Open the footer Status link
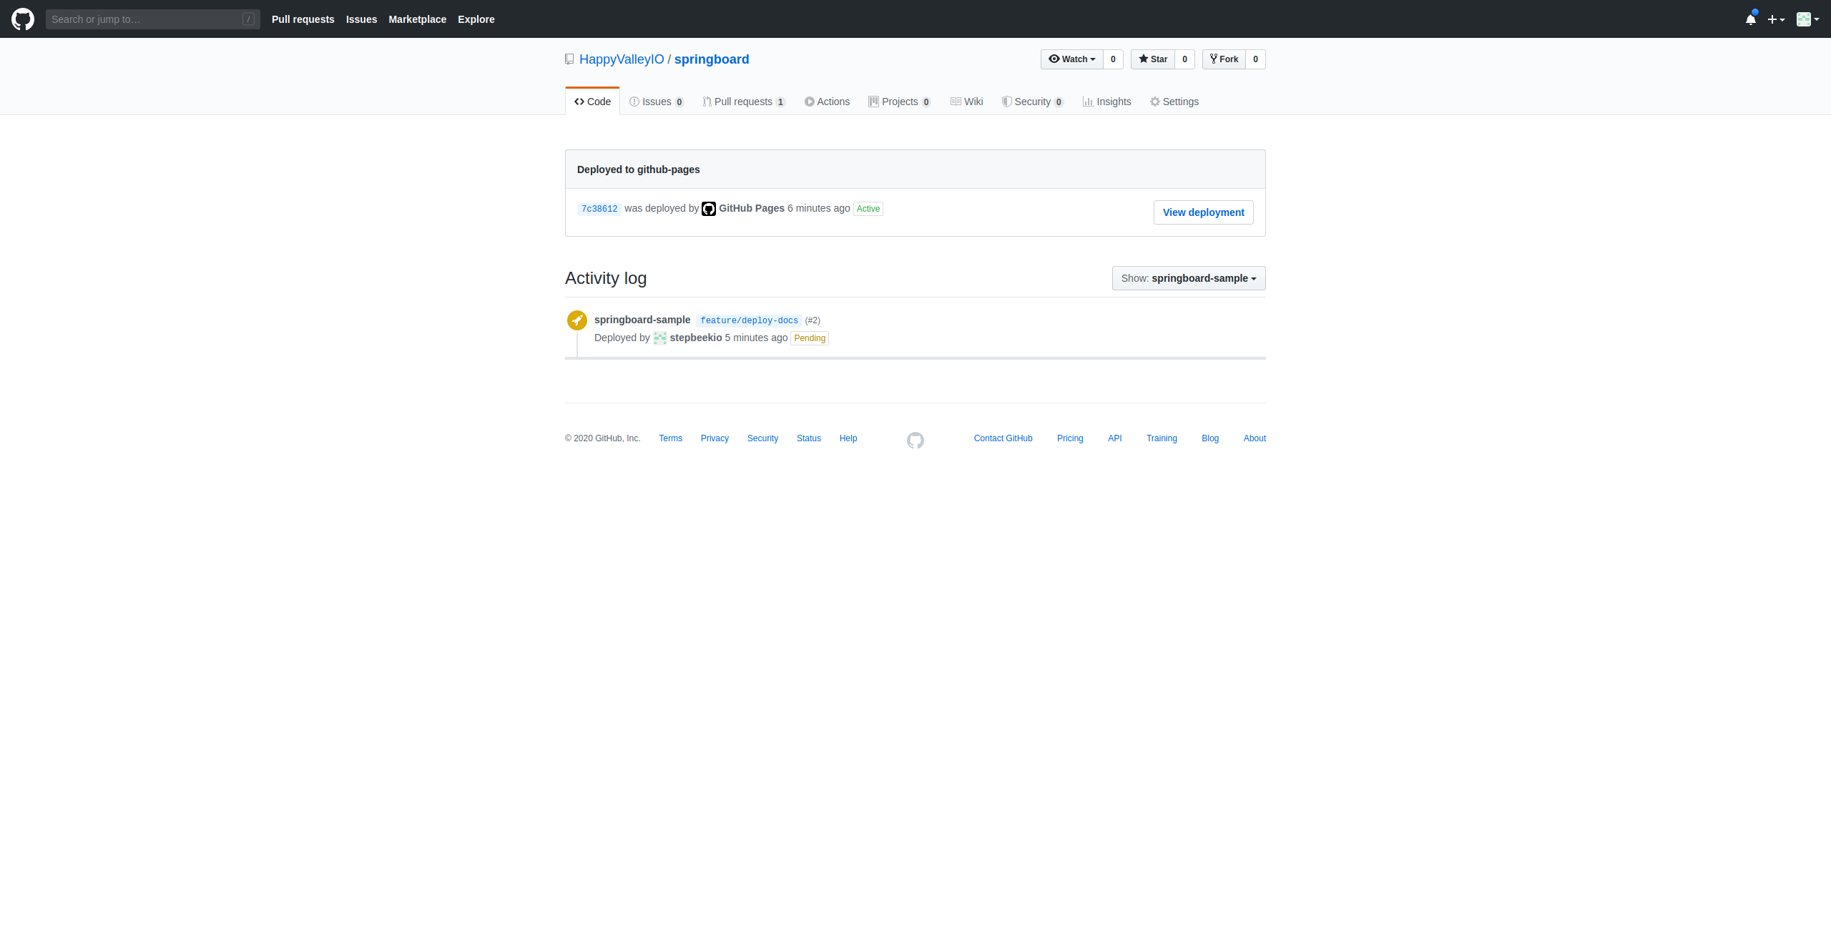The height and width of the screenshot is (939, 1831). click(809, 438)
